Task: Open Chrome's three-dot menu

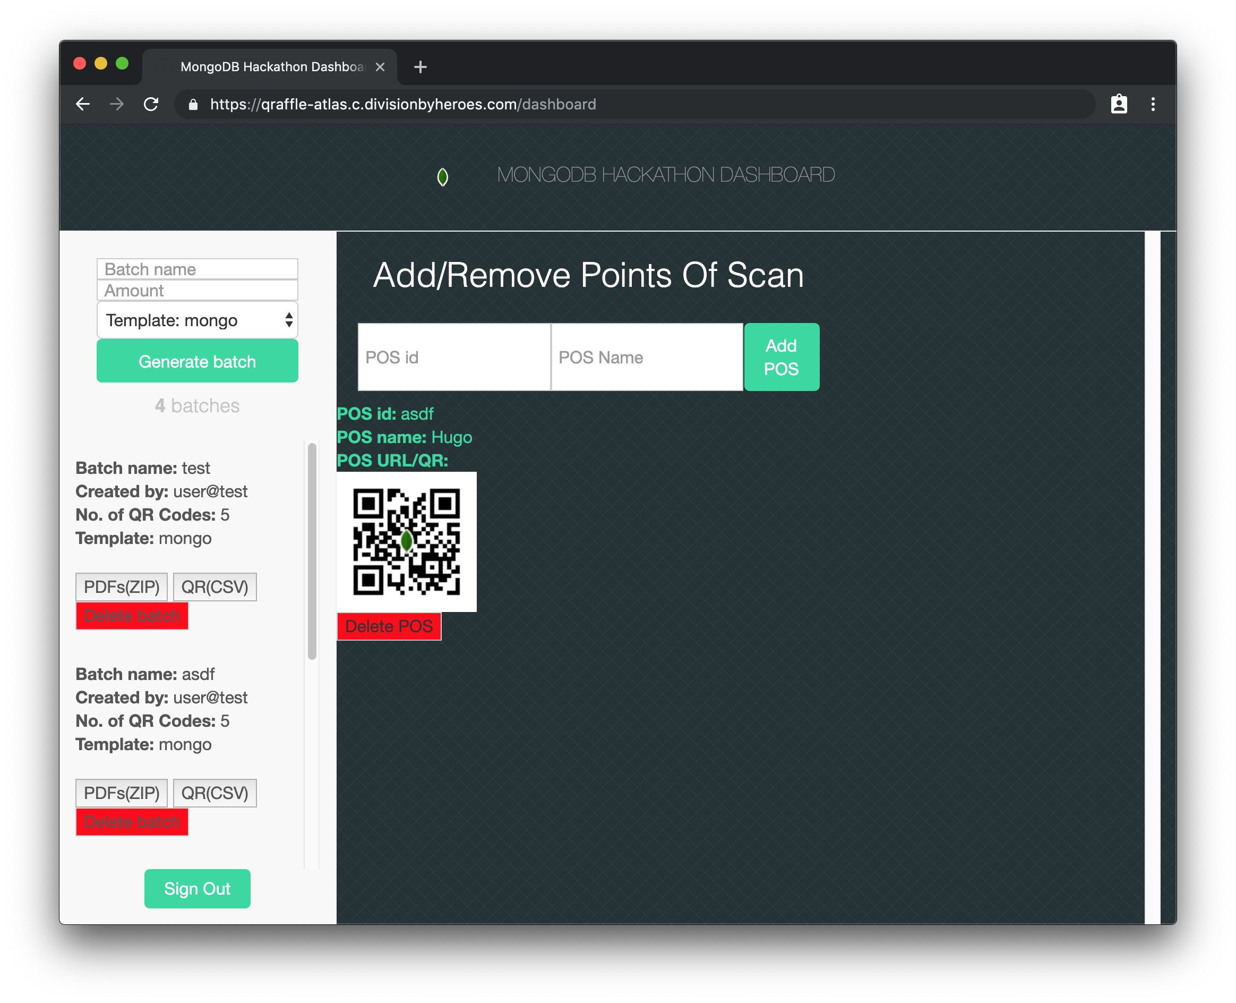Action: 1153,104
